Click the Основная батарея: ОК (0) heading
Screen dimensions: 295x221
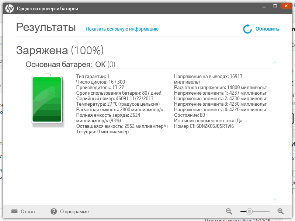(70, 64)
